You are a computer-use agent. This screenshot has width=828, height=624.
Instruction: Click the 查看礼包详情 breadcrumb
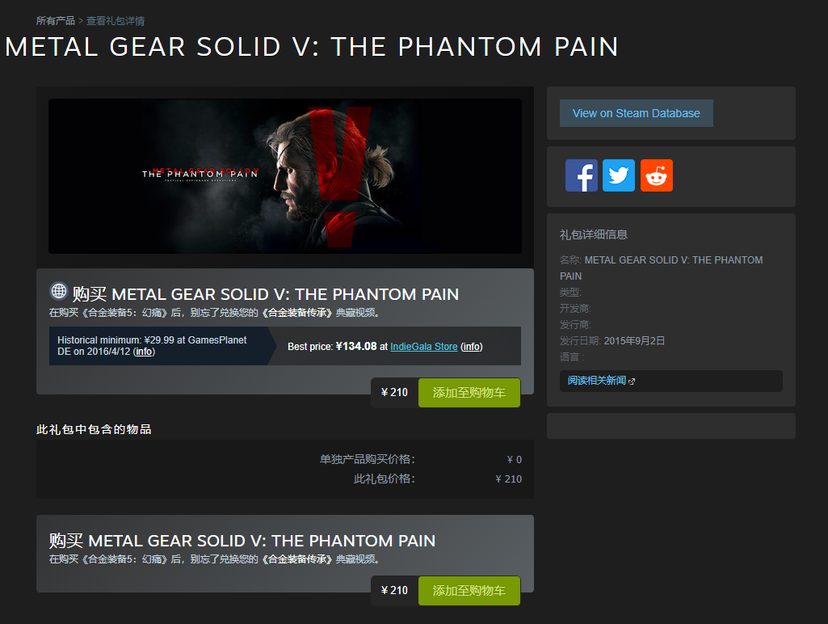coord(116,20)
